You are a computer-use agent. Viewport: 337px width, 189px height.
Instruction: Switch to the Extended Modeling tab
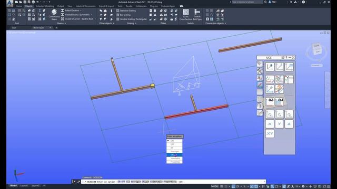[x=45, y=6]
